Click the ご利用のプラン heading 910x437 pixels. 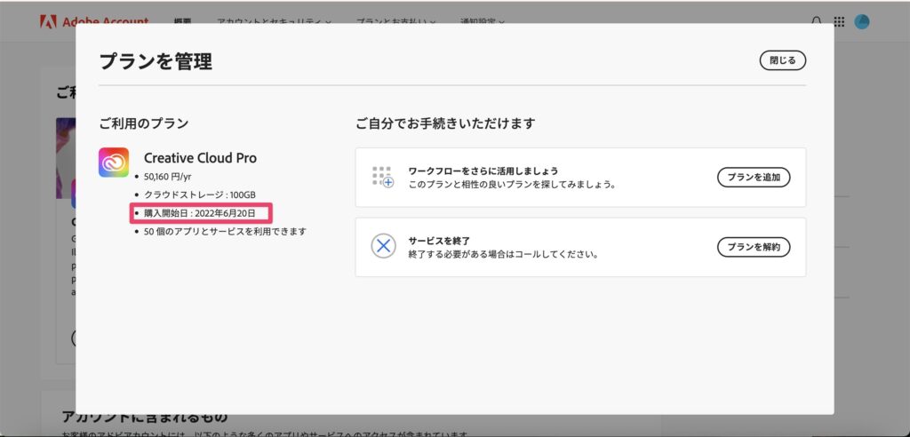pyautogui.click(x=143, y=123)
